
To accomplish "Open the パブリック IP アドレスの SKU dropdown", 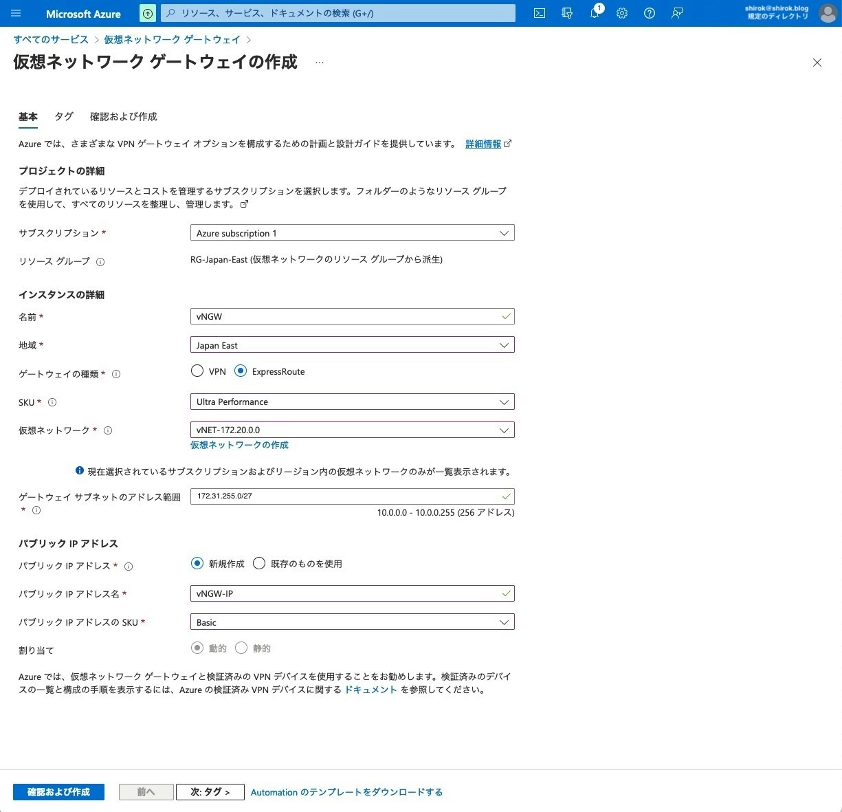I will (352, 622).
